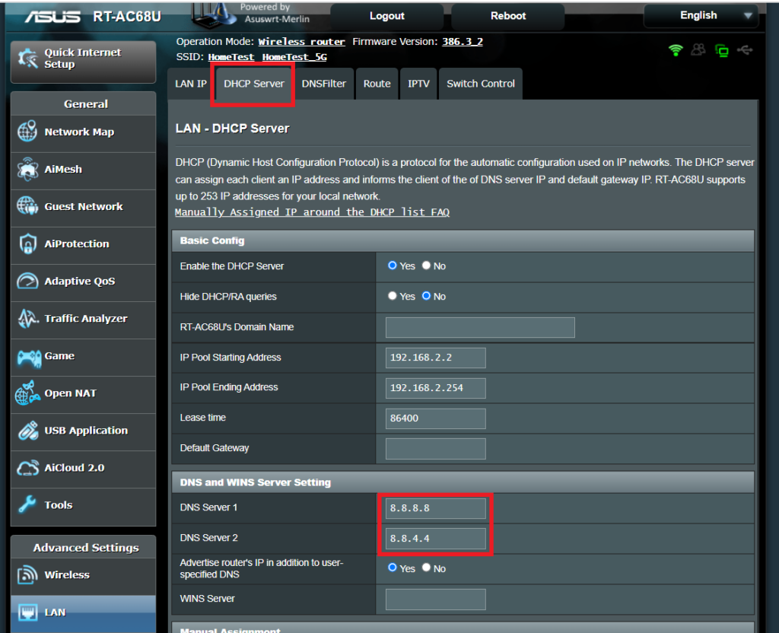Open AiCloud 2.0 page
The width and height of the screenshot is (779, 633).
84,468
